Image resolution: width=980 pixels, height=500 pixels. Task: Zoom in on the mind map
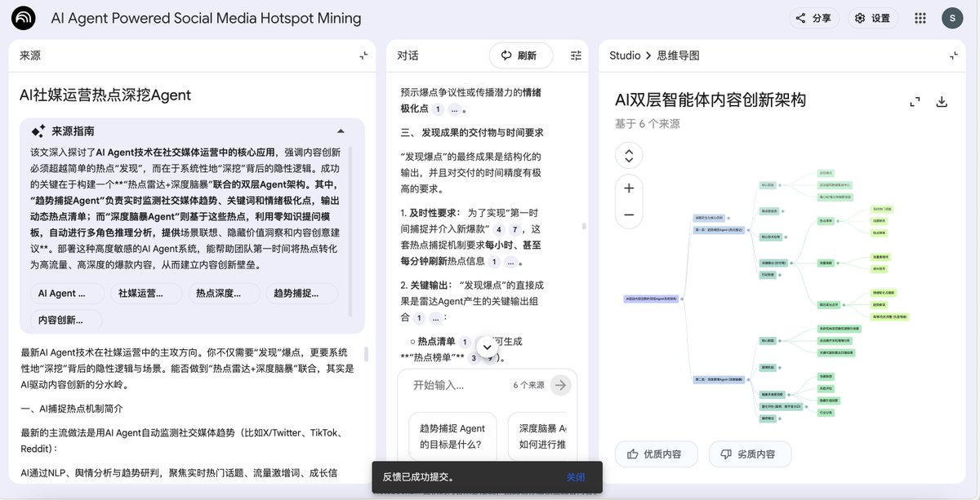(629, 188)
